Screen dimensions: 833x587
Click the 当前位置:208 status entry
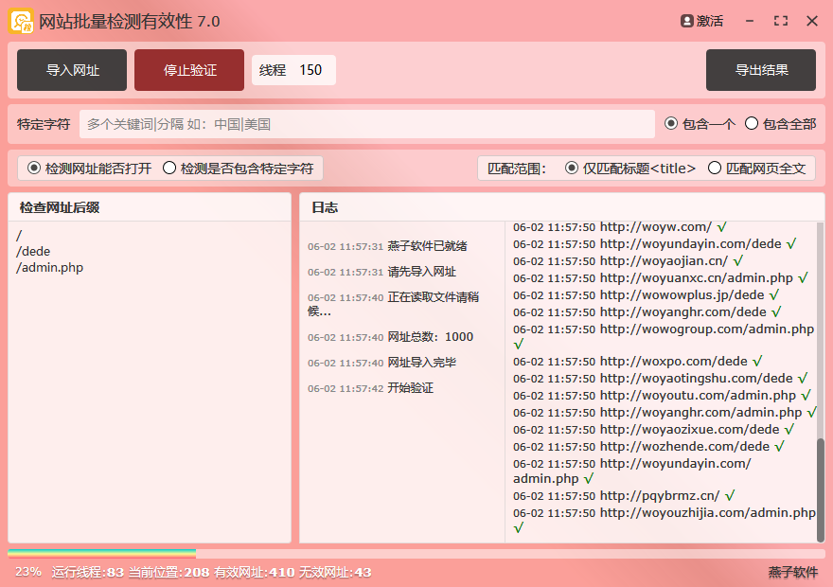(x=168, y=573)
